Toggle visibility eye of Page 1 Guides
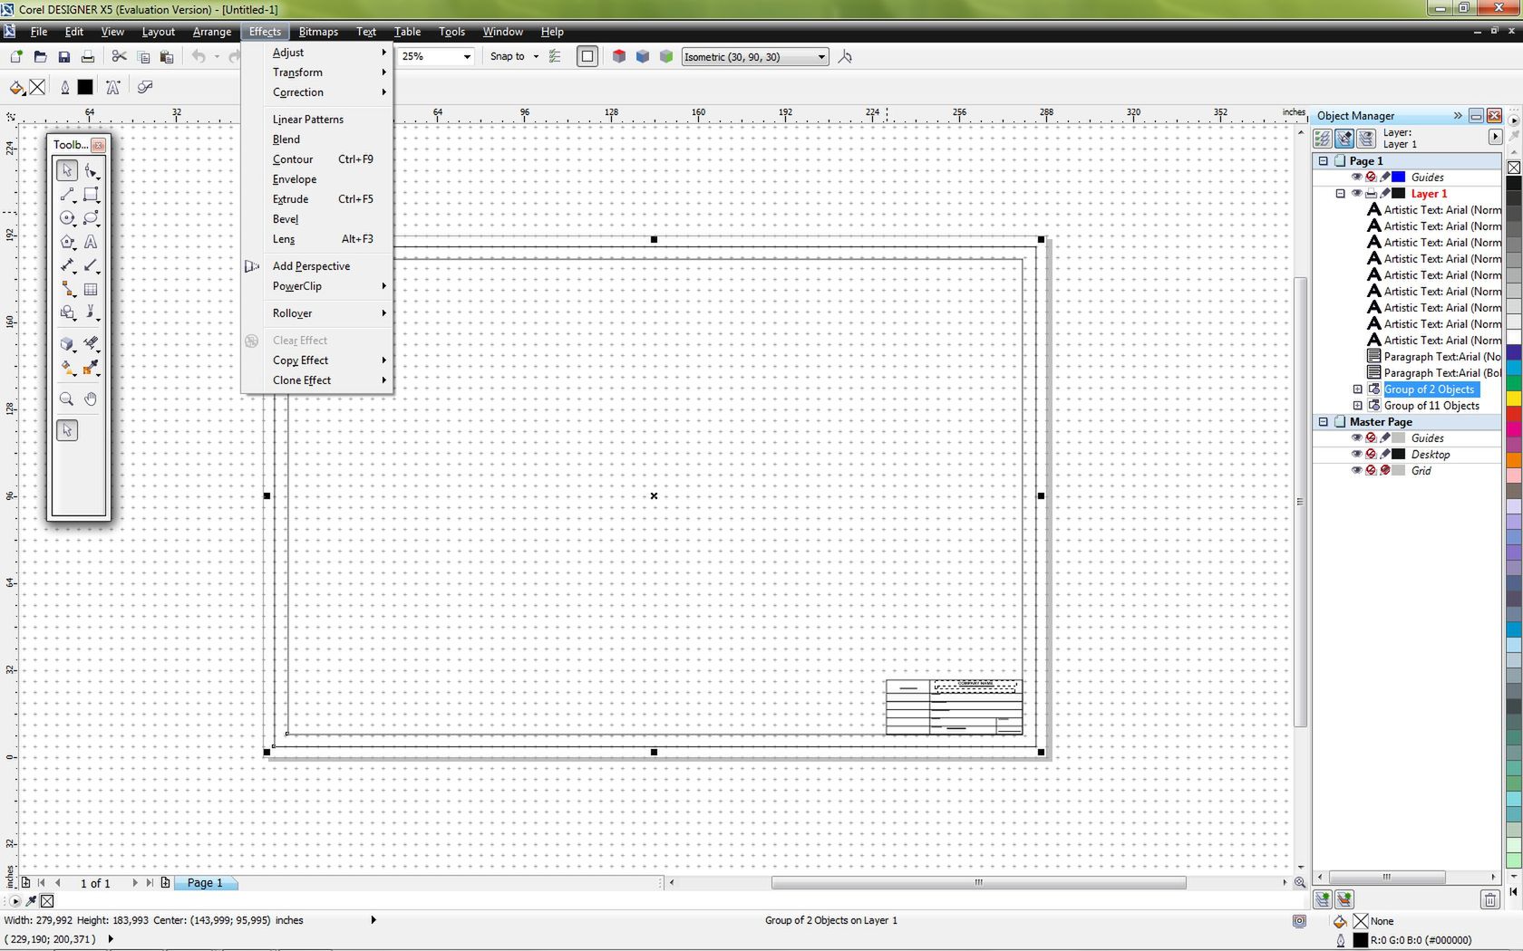Viewport: 1523px width, 951px height. coord(1357,178)
